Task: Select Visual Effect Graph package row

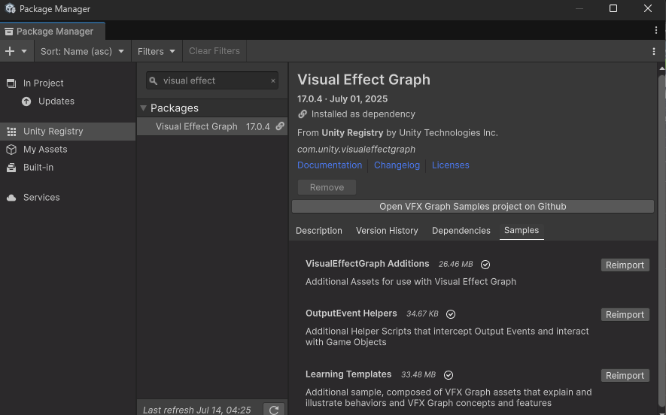Action: [x=212, y=126]
